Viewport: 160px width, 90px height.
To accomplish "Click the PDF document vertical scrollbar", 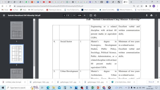I will tap(159, 43).
